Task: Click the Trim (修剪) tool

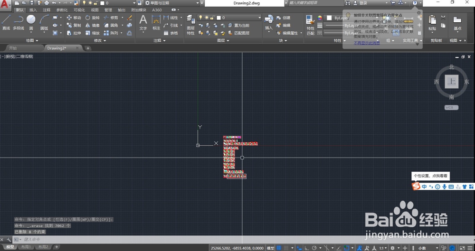Action: pyautogui.click(x=111, y=18)
